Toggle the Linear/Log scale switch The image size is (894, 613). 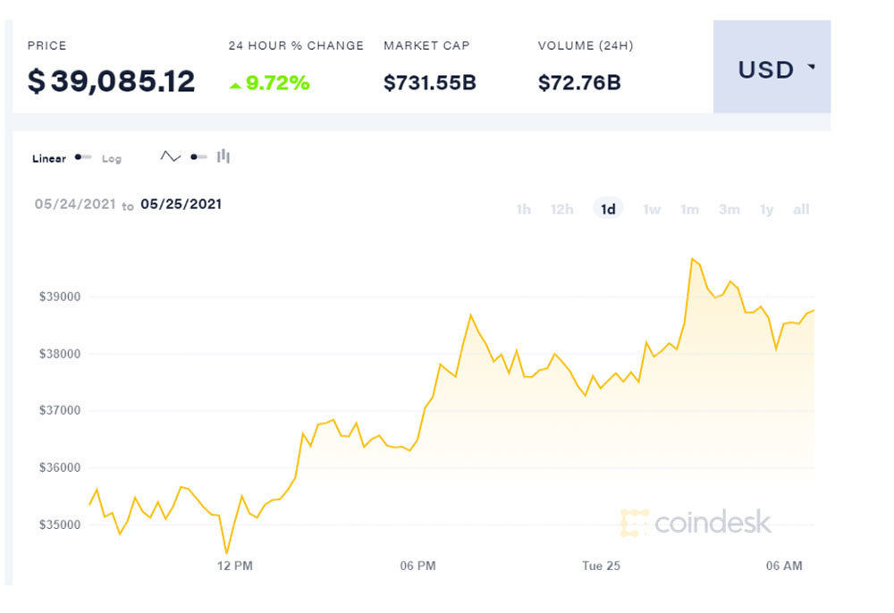pyautogui.click(x=83, y=157)
